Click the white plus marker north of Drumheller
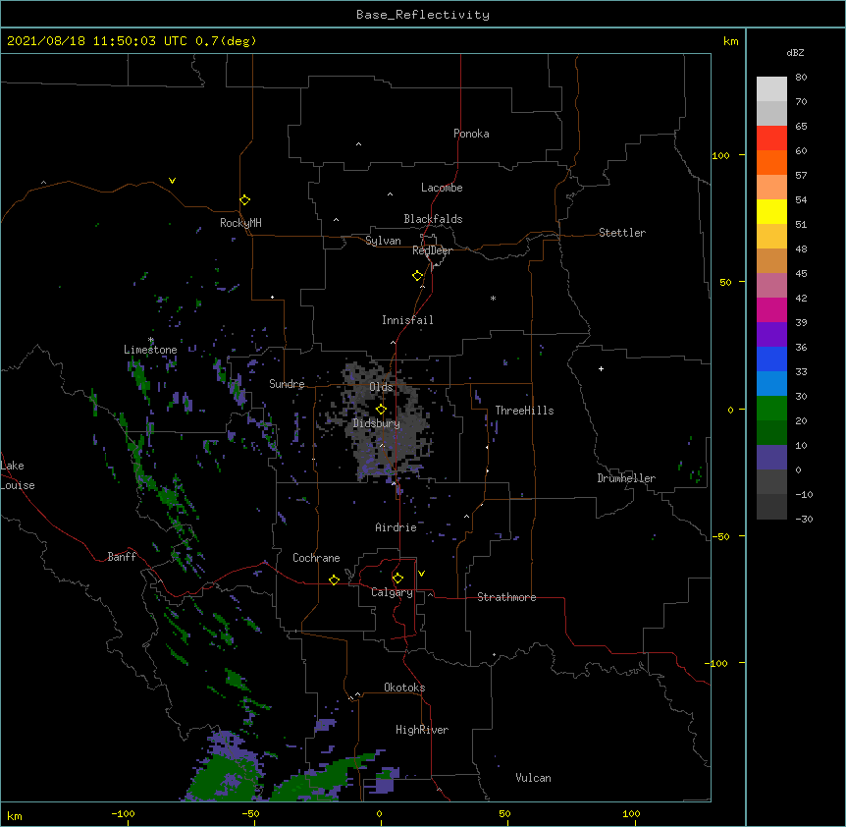 click(601, 368)
